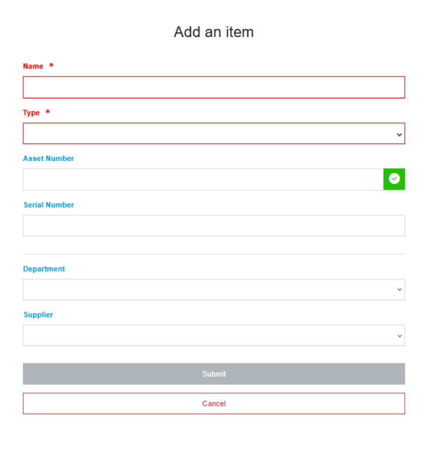Focus the Name text field
The width and height of the screenshot is (428, 454).
click(213, 87)
